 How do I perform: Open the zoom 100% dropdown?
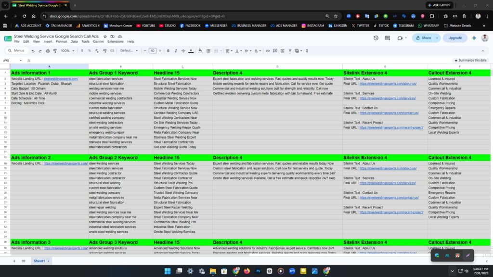(67, 50)
